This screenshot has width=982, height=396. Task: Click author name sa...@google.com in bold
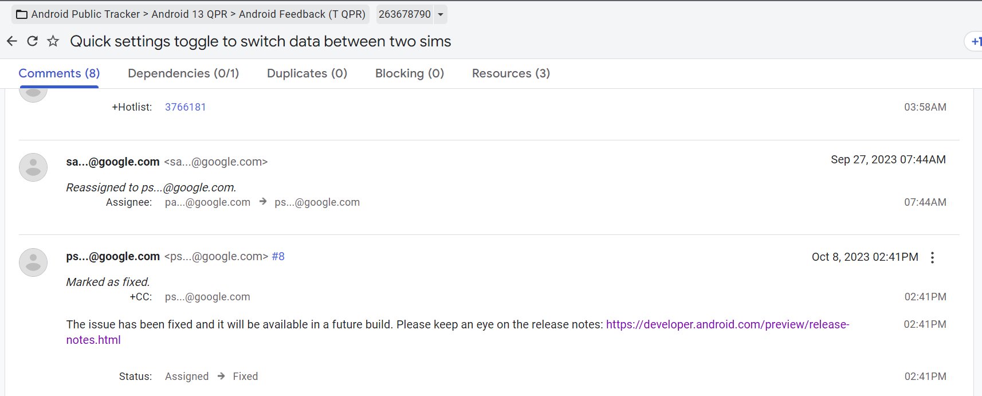113,162
